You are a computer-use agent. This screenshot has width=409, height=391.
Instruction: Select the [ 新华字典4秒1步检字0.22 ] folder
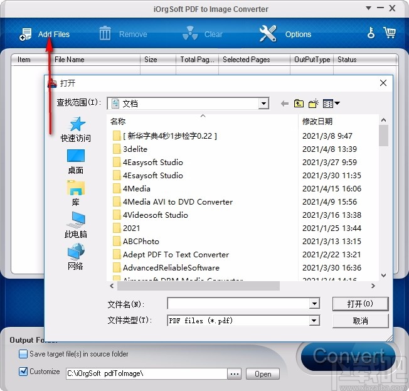click(x=170, y=136)
